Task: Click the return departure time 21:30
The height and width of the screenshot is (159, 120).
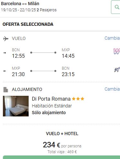Action: click(x=18, y=74)
